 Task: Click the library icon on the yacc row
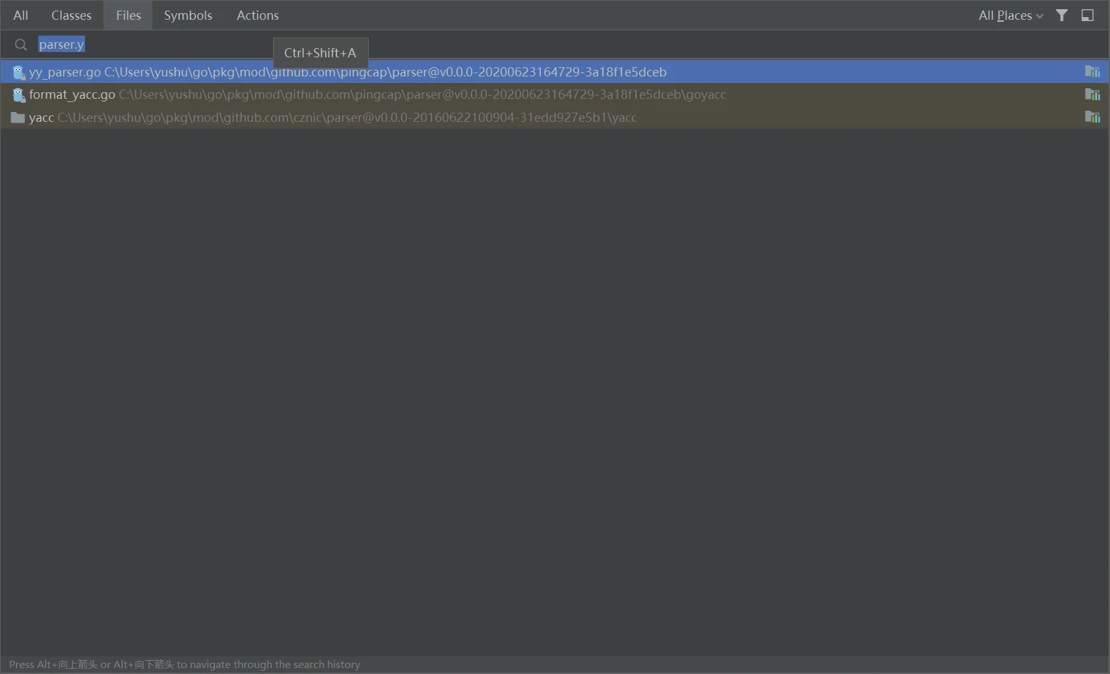1093,117
